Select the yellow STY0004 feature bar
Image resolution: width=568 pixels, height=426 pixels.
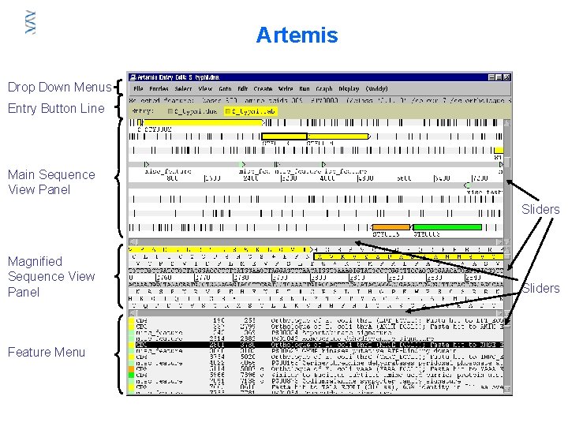coord(338,136)
